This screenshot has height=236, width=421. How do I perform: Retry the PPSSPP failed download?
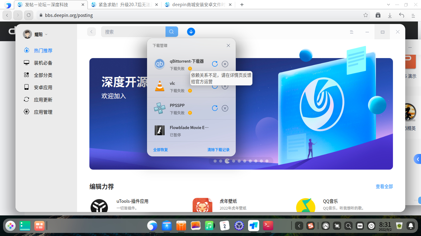[215, 108]
